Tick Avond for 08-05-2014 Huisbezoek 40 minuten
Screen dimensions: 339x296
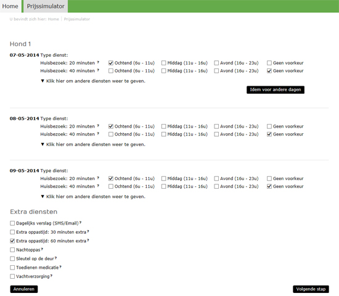click(x=216, y=134)
